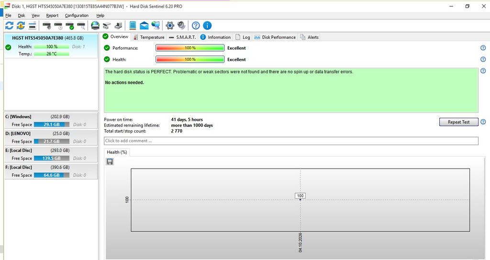Switch to the Alerts tab

point(310,37)
